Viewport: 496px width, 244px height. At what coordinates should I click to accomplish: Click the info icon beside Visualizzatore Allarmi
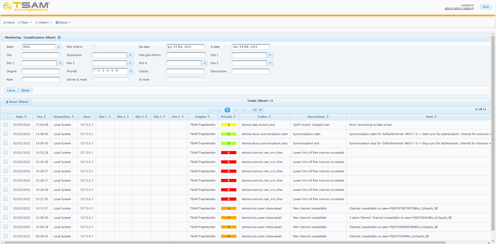click(x=59, y=37)
